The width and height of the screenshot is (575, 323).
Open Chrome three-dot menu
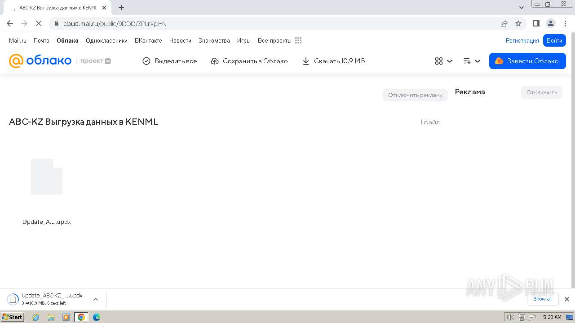coord(565,23)
